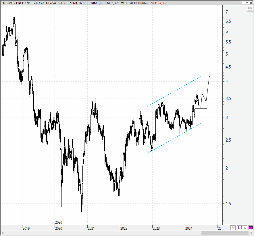Image resolution: width=254 pixels, height=236 pixels.
Task: Select the lower blue channel trendline
Action: (x=175, y=138)
